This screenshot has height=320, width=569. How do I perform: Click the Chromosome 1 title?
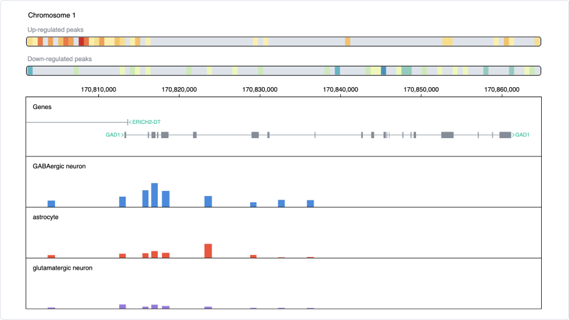pos(52,15)
